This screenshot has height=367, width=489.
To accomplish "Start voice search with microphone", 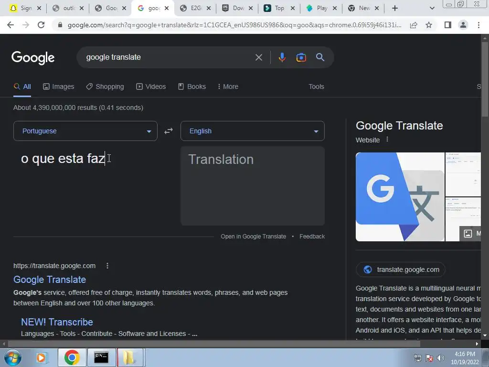I will (x=282, y=57).
